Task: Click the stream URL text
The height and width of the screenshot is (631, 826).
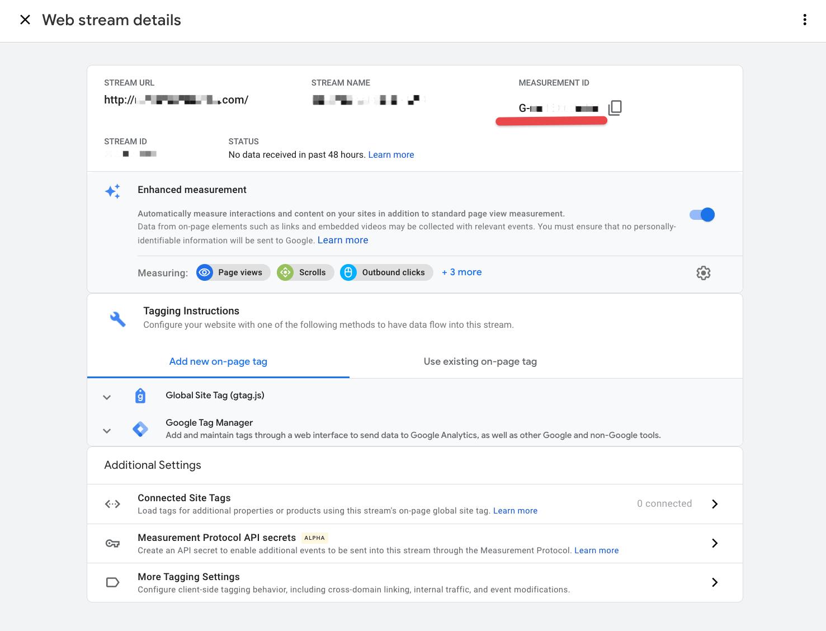Action: pyautogui.click(x=176, y=100)
